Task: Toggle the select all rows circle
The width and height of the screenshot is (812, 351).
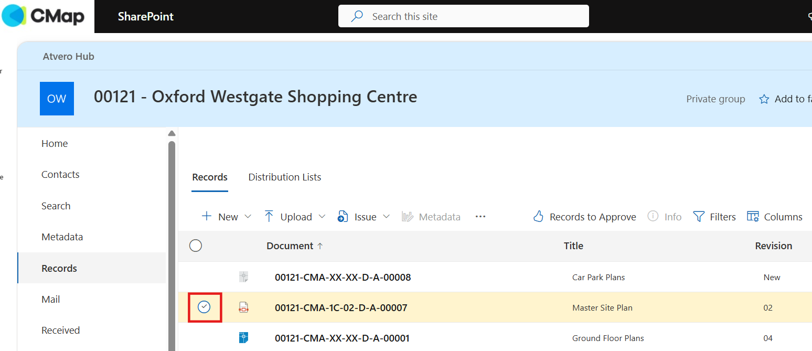Action: (196, 246)
